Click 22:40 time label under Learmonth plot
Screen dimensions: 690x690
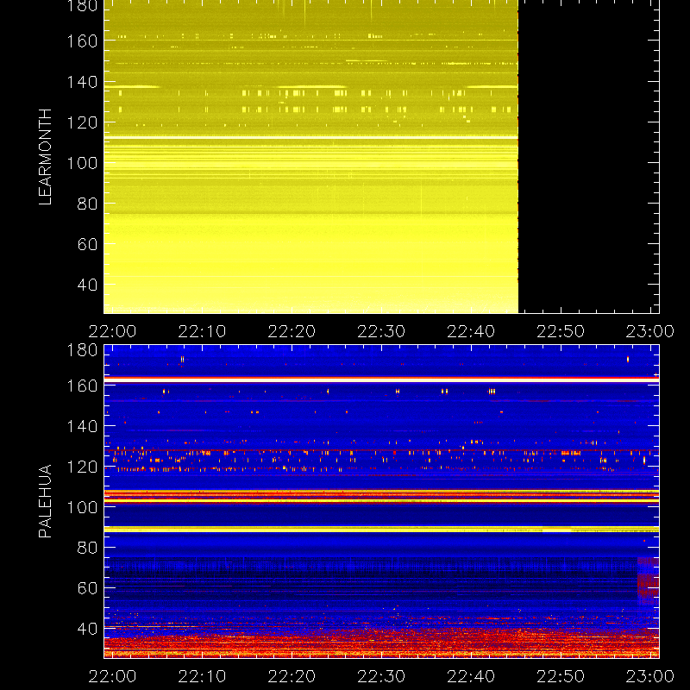[471, 331]
